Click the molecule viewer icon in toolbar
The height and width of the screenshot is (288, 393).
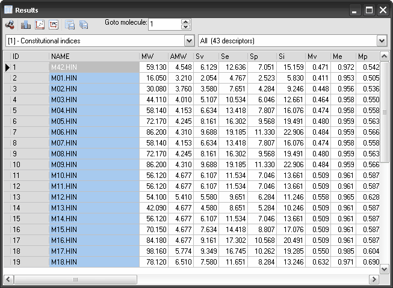10,25
